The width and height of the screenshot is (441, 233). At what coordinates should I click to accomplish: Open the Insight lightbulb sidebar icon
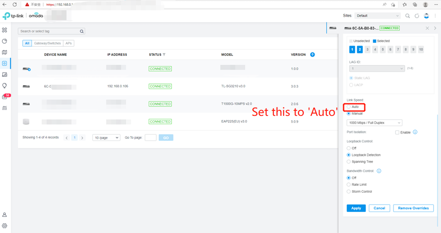tap(4, 85)
